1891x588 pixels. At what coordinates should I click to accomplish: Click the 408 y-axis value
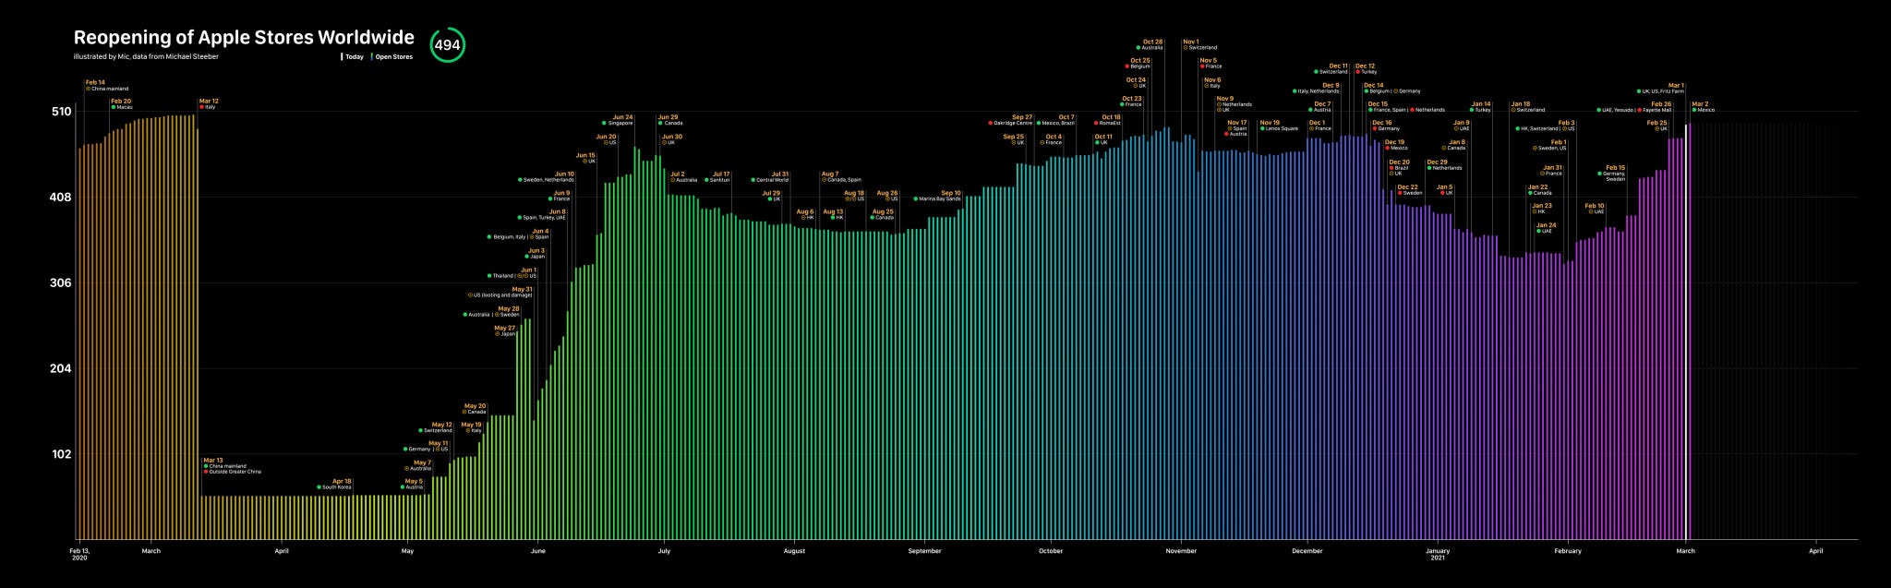coord(61,197)
